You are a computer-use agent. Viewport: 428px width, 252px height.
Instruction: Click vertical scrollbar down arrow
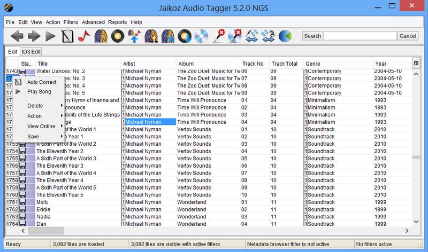tap(416, 222)
